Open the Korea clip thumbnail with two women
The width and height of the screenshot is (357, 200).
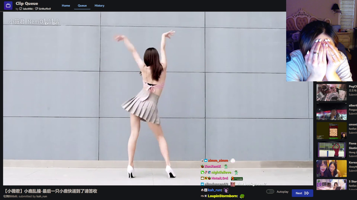[x=331, y=169]
